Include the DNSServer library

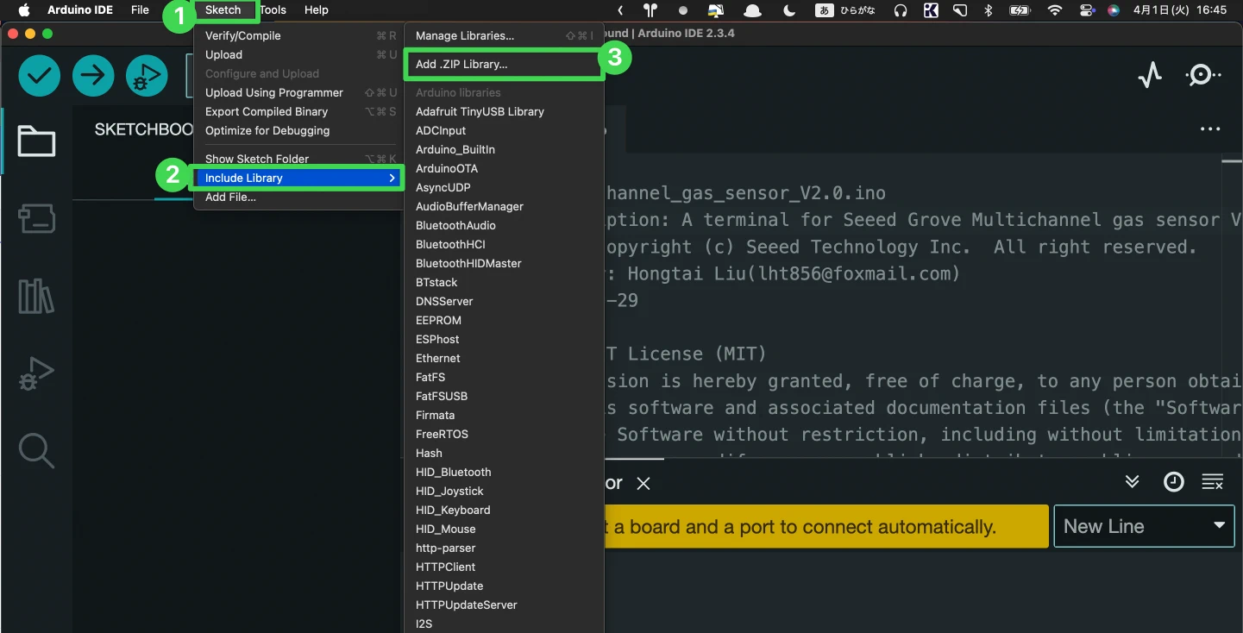click(x=504, y=301)
